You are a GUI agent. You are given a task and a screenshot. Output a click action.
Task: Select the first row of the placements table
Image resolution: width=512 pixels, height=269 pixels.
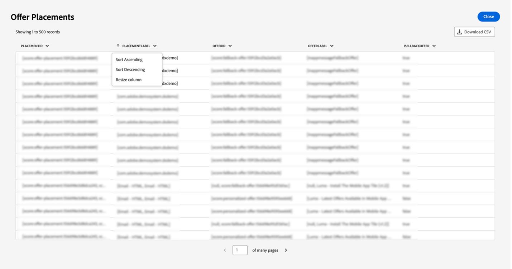(x=251, y=57)
